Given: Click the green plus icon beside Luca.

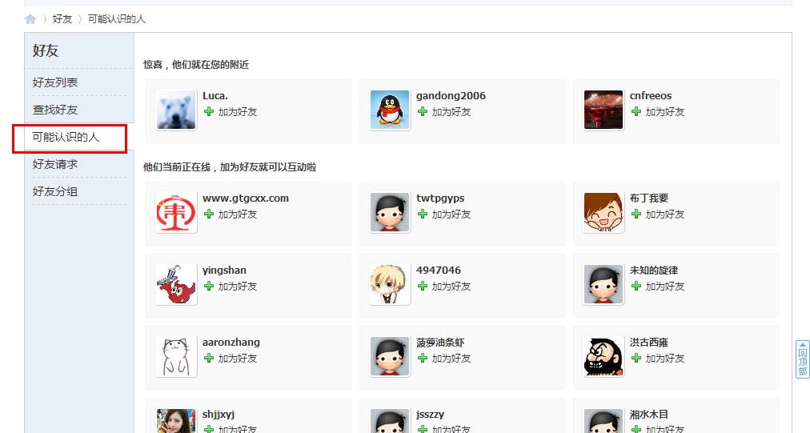Looking at the screenshot, I should pyautogui.click(x=209, y=112).
